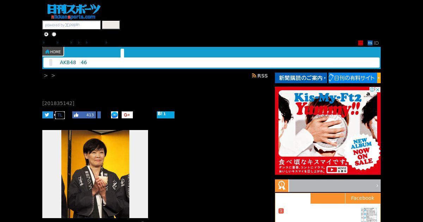The height and width of the screenshot is (222, 423).
Task: Open the ranked number 1 item badge
Action: (281, 211)
